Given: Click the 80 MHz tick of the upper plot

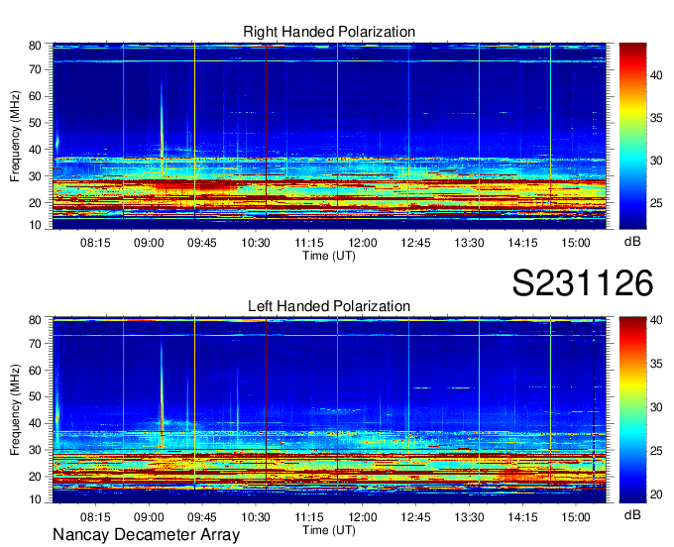Looking at the screenshot, I should point(35,46).
